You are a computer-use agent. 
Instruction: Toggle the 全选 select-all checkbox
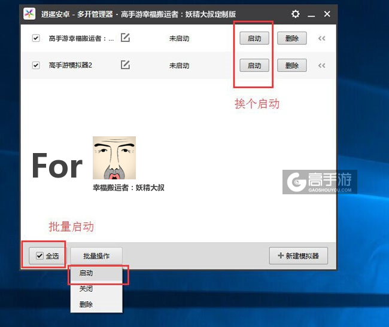[x=40, y=256]
